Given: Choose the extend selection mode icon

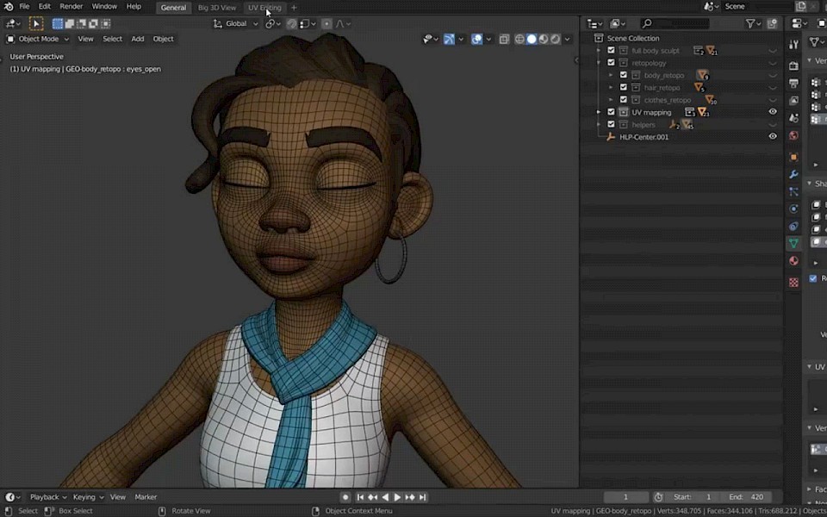Looking at the screenshot, I should (70, 23).
